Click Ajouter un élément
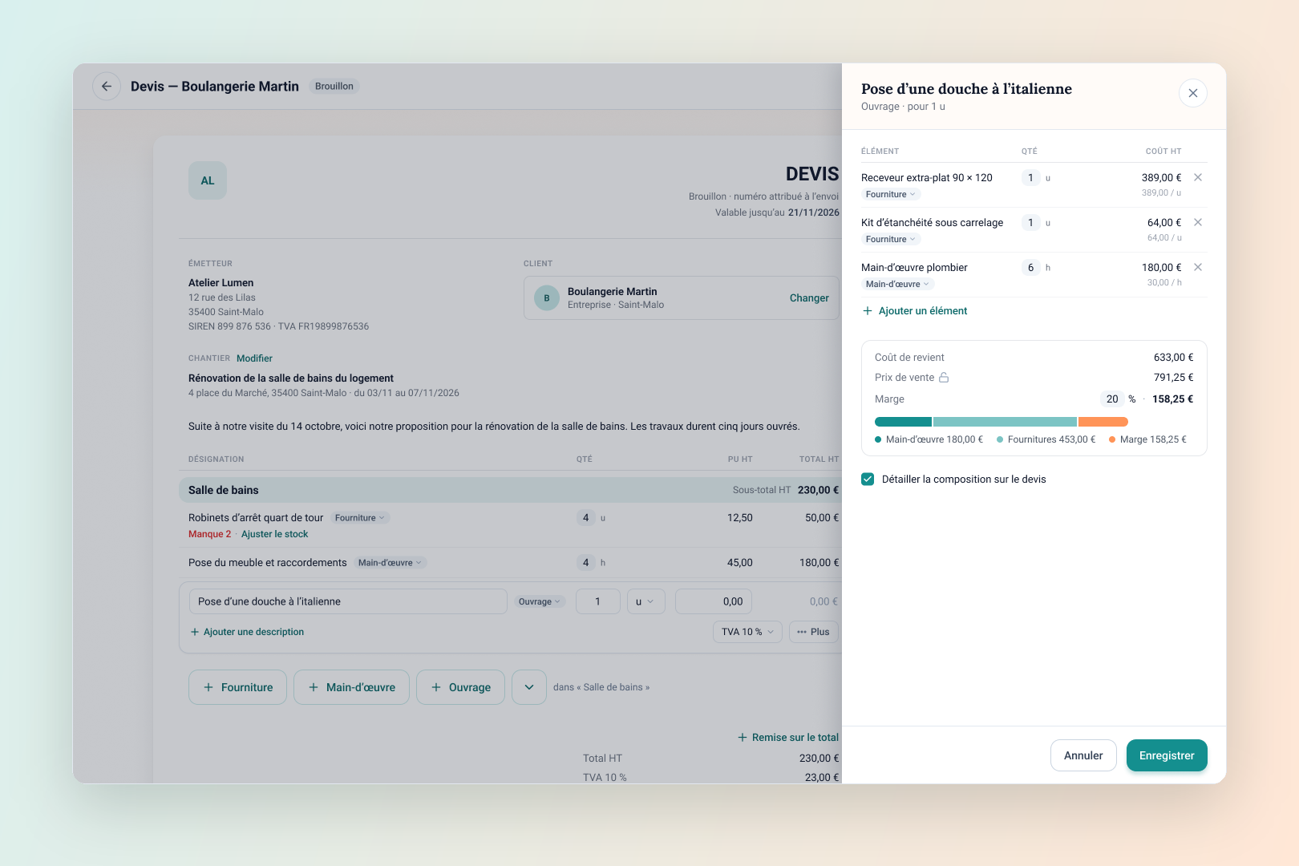Image resolution: width=1299 pixels, height=866 pixels. pos(915,311)
